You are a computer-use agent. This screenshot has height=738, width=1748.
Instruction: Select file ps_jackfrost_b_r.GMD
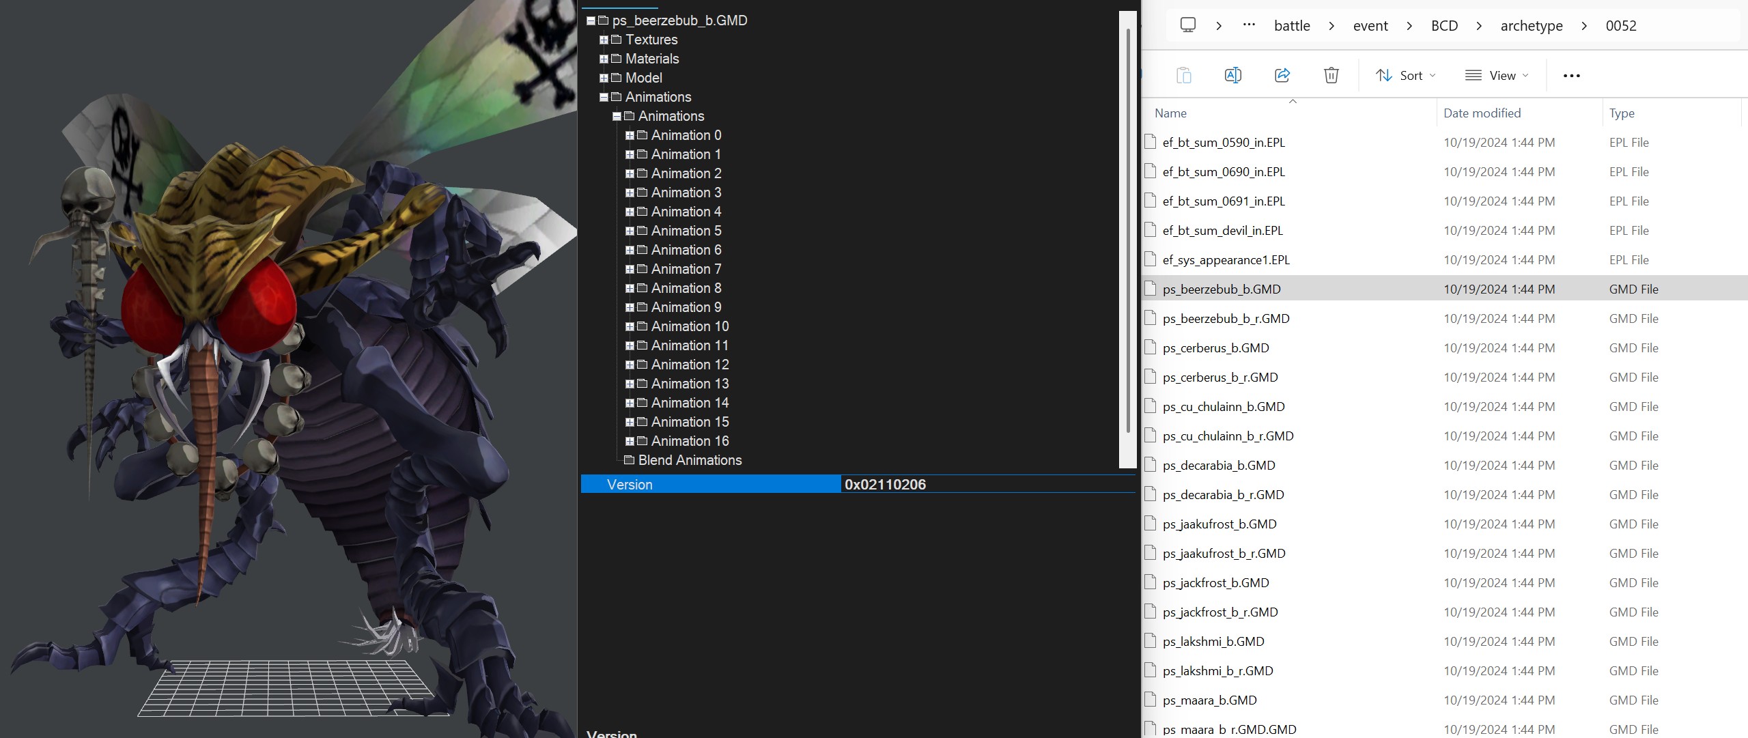(x=1220, y=612)
